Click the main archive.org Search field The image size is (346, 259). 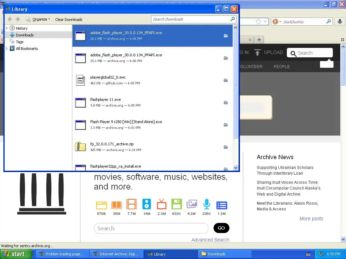[x=151, y=228]
